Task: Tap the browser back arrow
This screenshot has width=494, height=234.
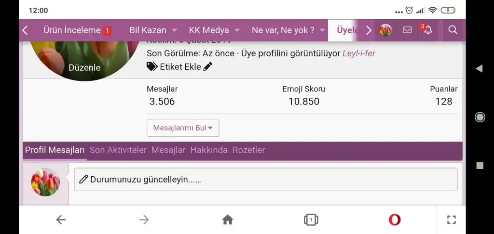Action: (x=61, y=220)
